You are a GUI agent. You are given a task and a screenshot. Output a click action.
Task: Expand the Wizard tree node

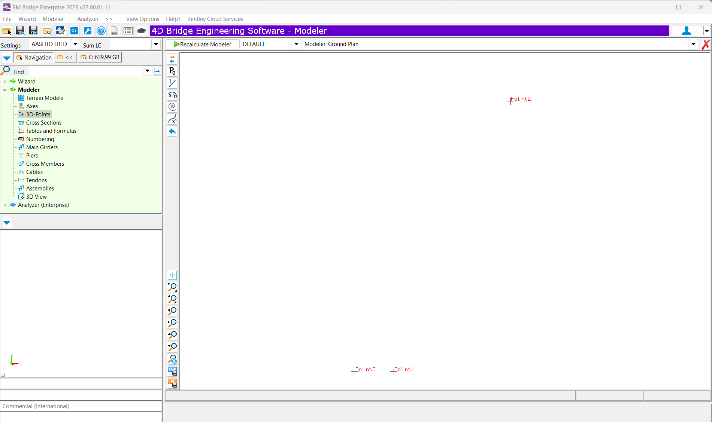pyautogui.click(x=4, y=82)
